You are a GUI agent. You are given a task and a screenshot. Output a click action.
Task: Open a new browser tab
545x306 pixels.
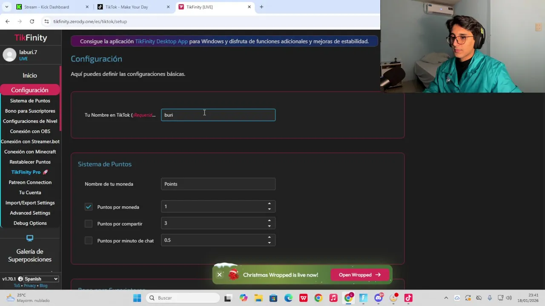261,7
